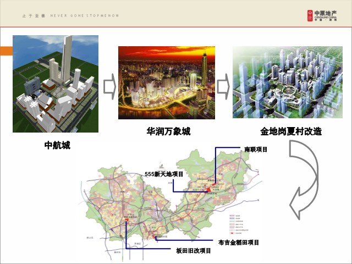Select the 中航城 3D model image

tap(56, 84)
